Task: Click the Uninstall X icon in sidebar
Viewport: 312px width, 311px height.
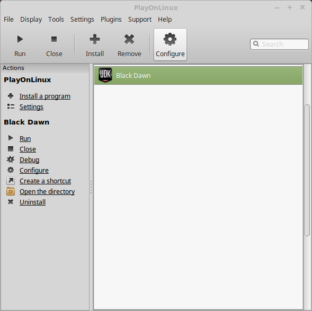Action: click(11, 202)
